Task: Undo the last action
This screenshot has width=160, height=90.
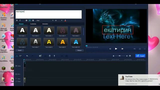Action: (27, 56)
